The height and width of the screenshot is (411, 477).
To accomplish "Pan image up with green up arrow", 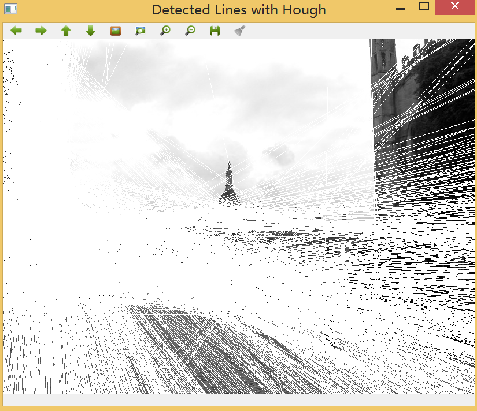I will pos(66,31).
